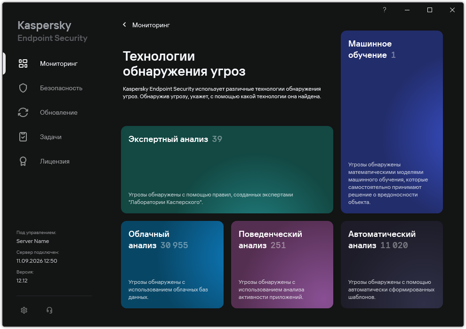466x329 pixels.
Task: Click the description in Поведенческий анализ card
Action: pyautogui.click(x=271, y=290)
